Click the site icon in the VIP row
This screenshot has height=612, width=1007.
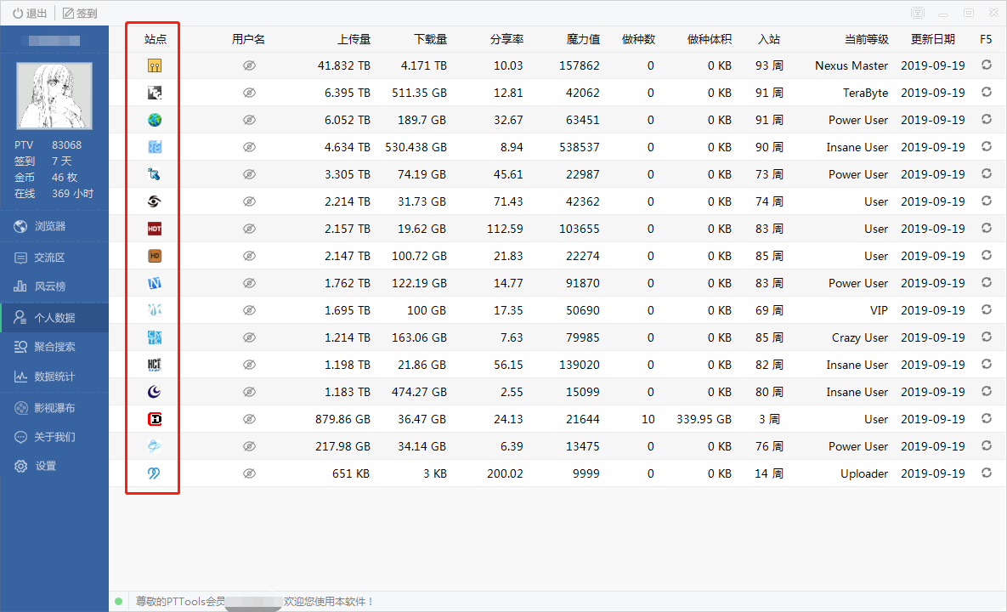click(154, 310)
